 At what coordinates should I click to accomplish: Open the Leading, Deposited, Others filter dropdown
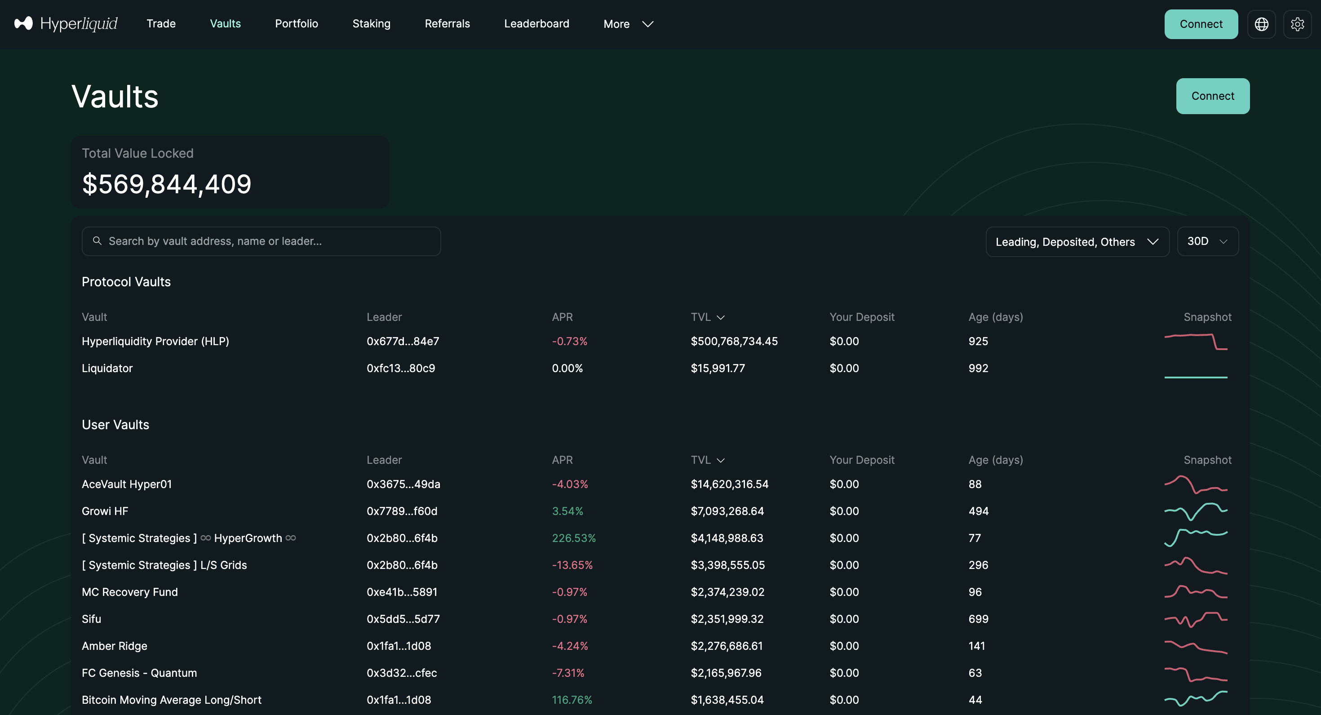pyautogui.click(x=1077, y=242)
